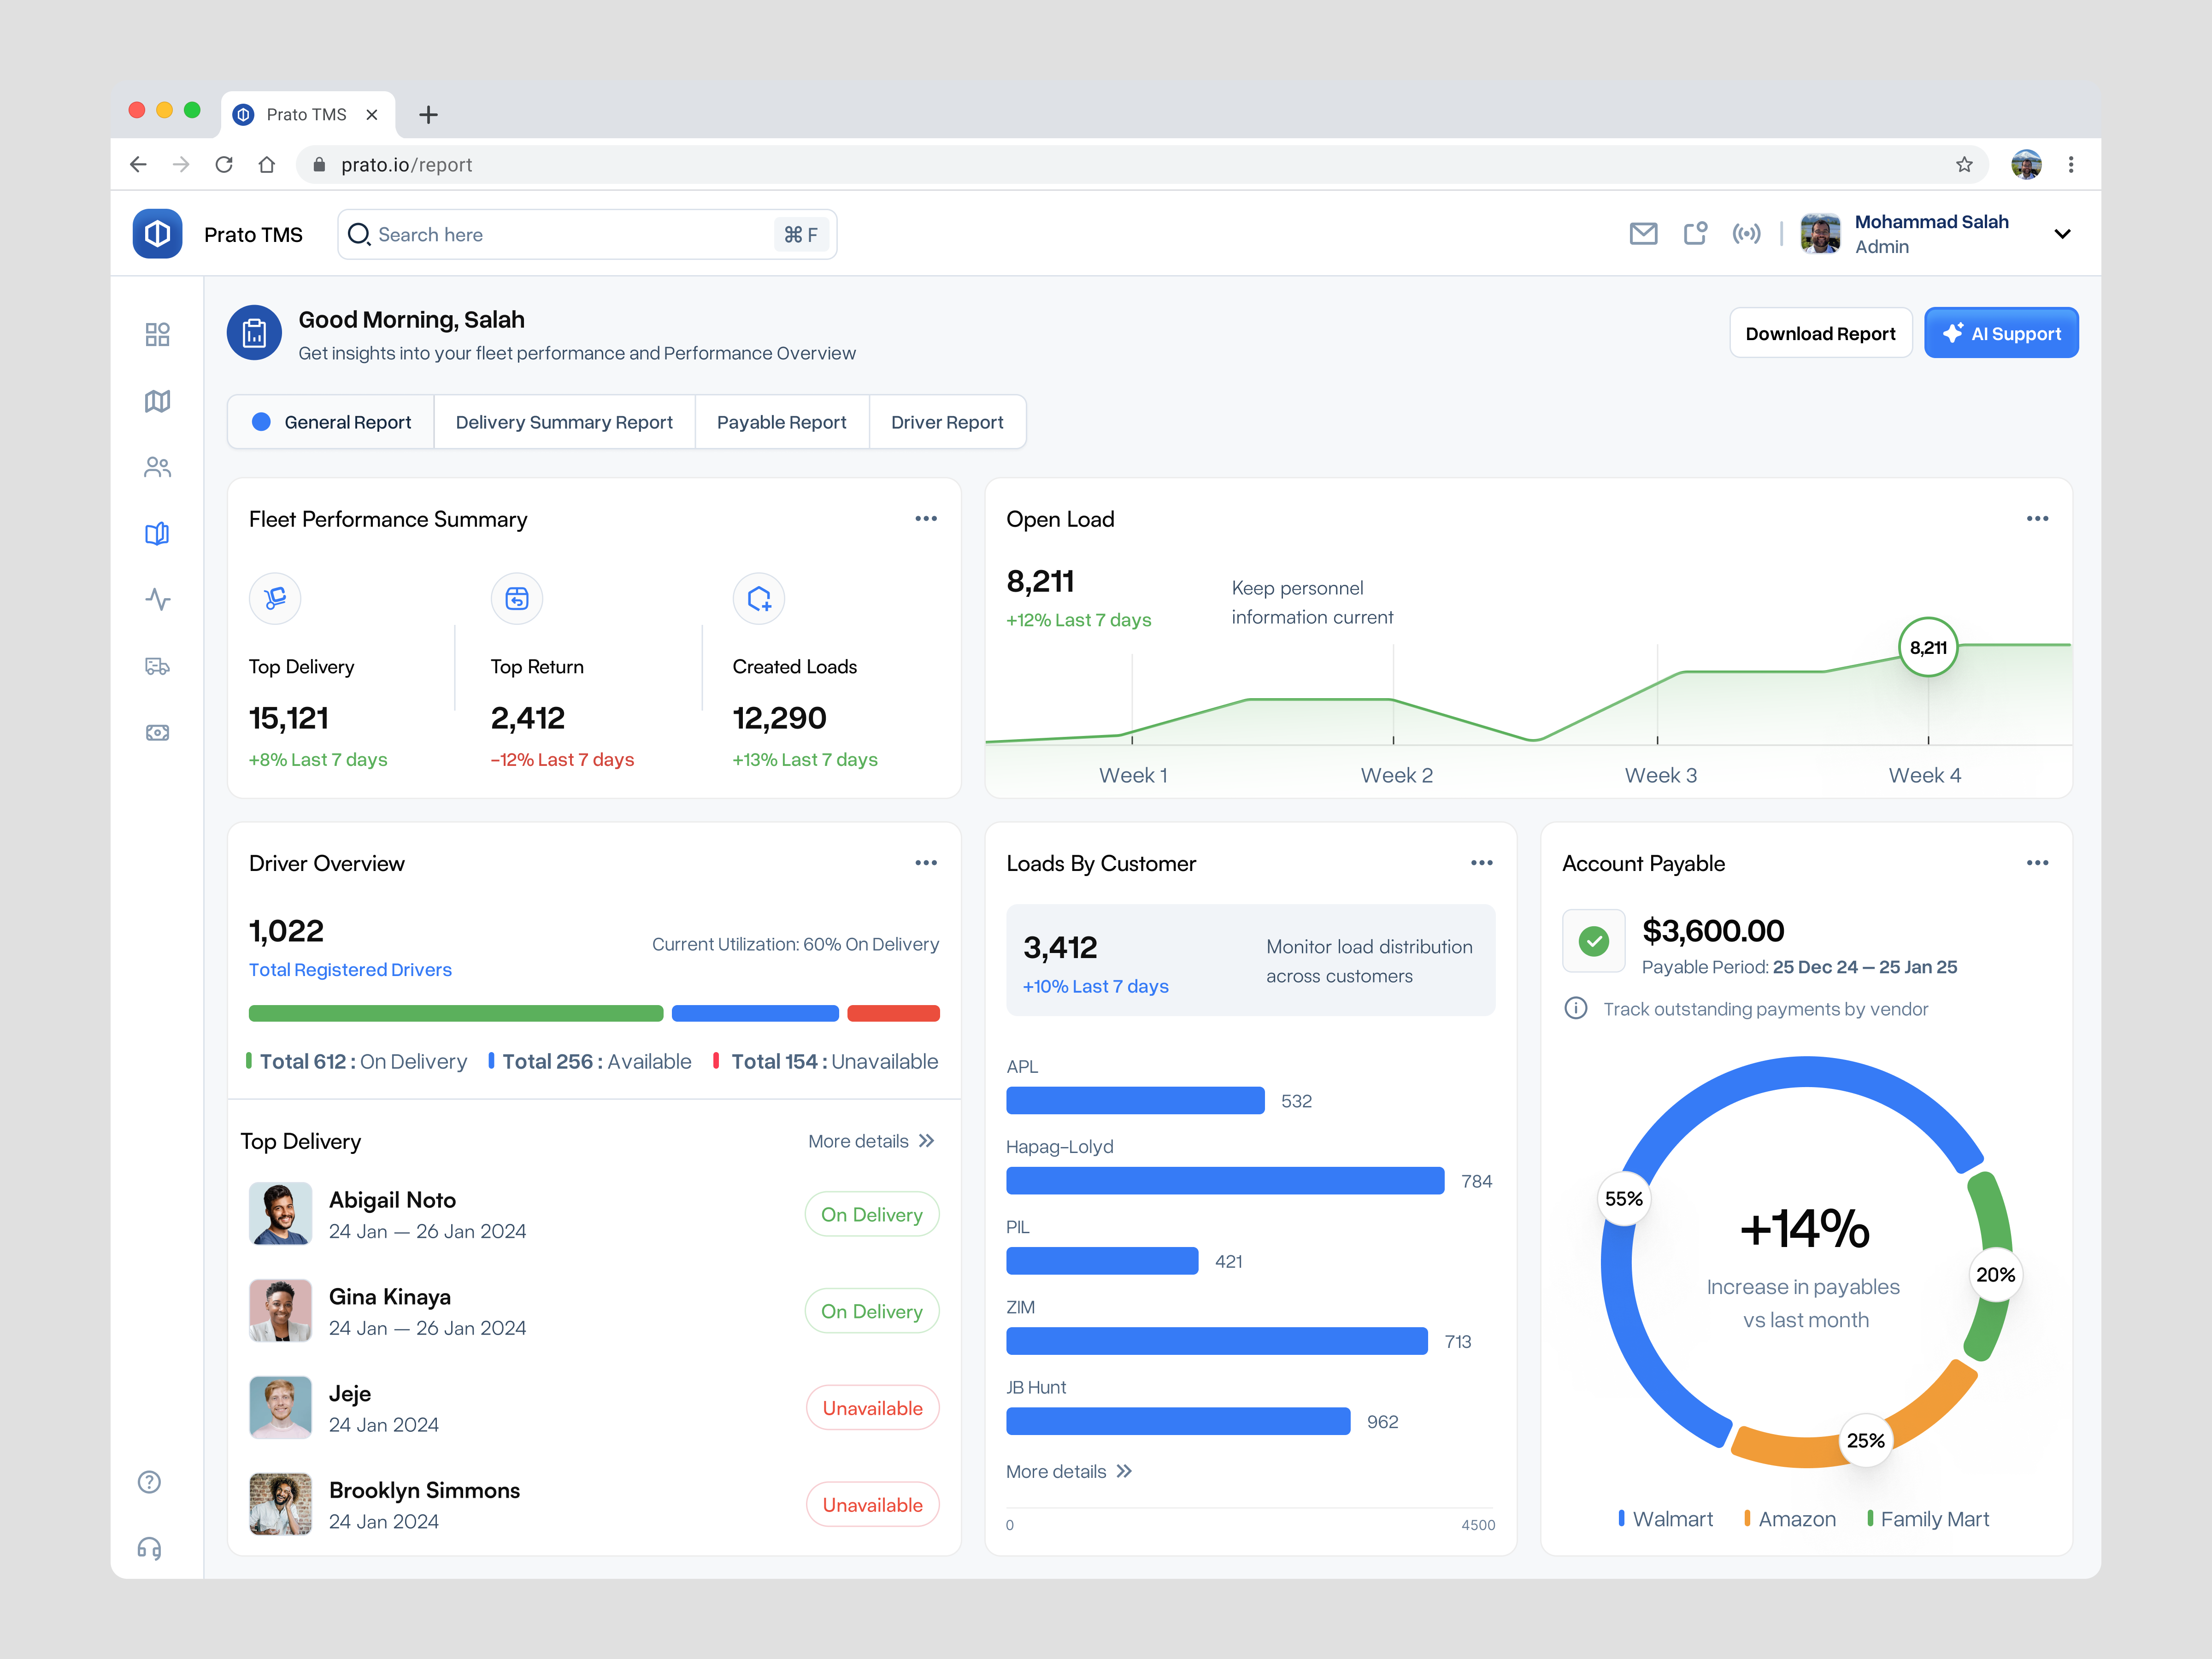Click the headset support icon at sidebar bottom

tap(150, 1548)
